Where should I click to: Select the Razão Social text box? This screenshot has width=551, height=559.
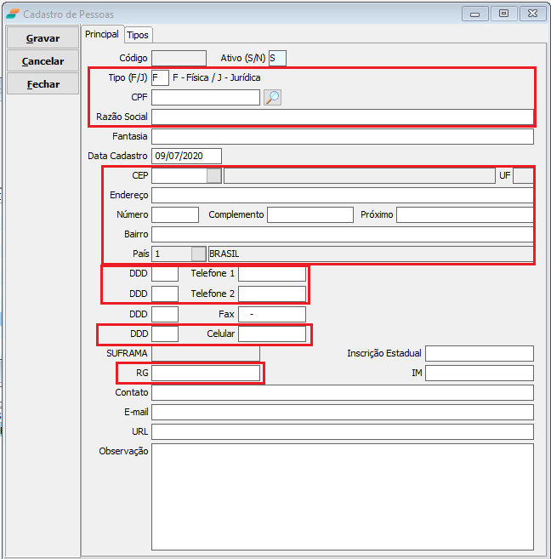[342, 117]
